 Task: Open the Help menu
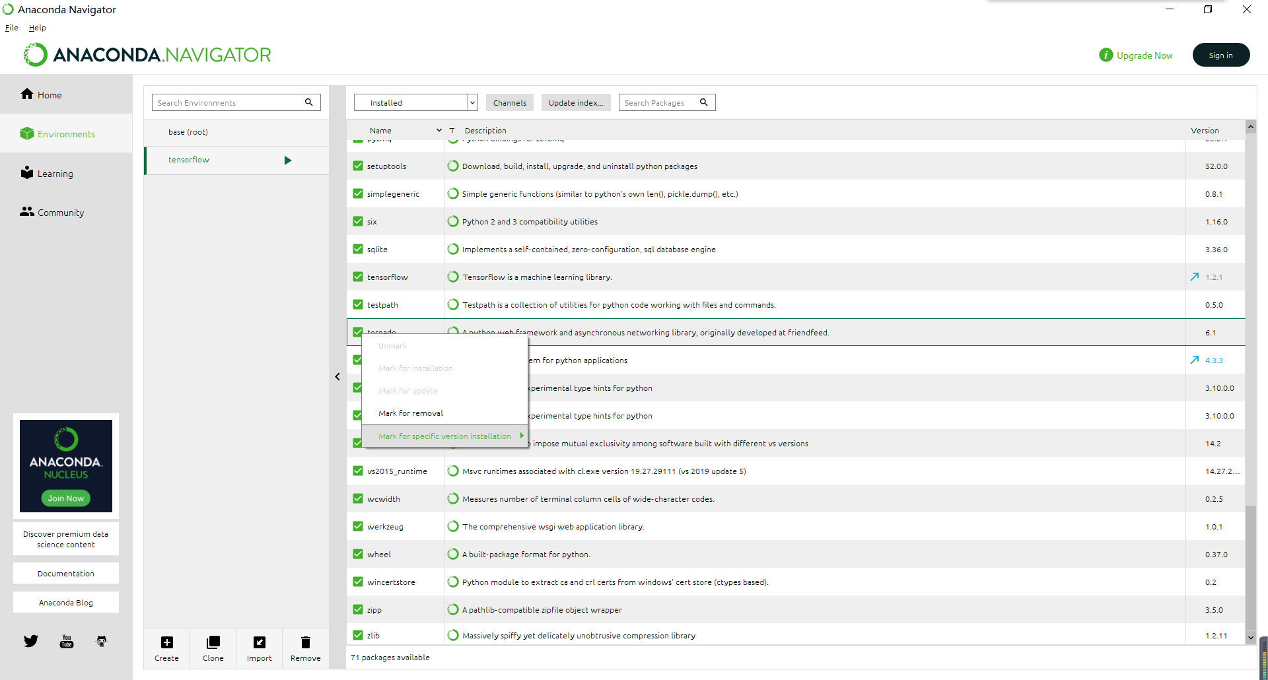[x=38, y=28]
